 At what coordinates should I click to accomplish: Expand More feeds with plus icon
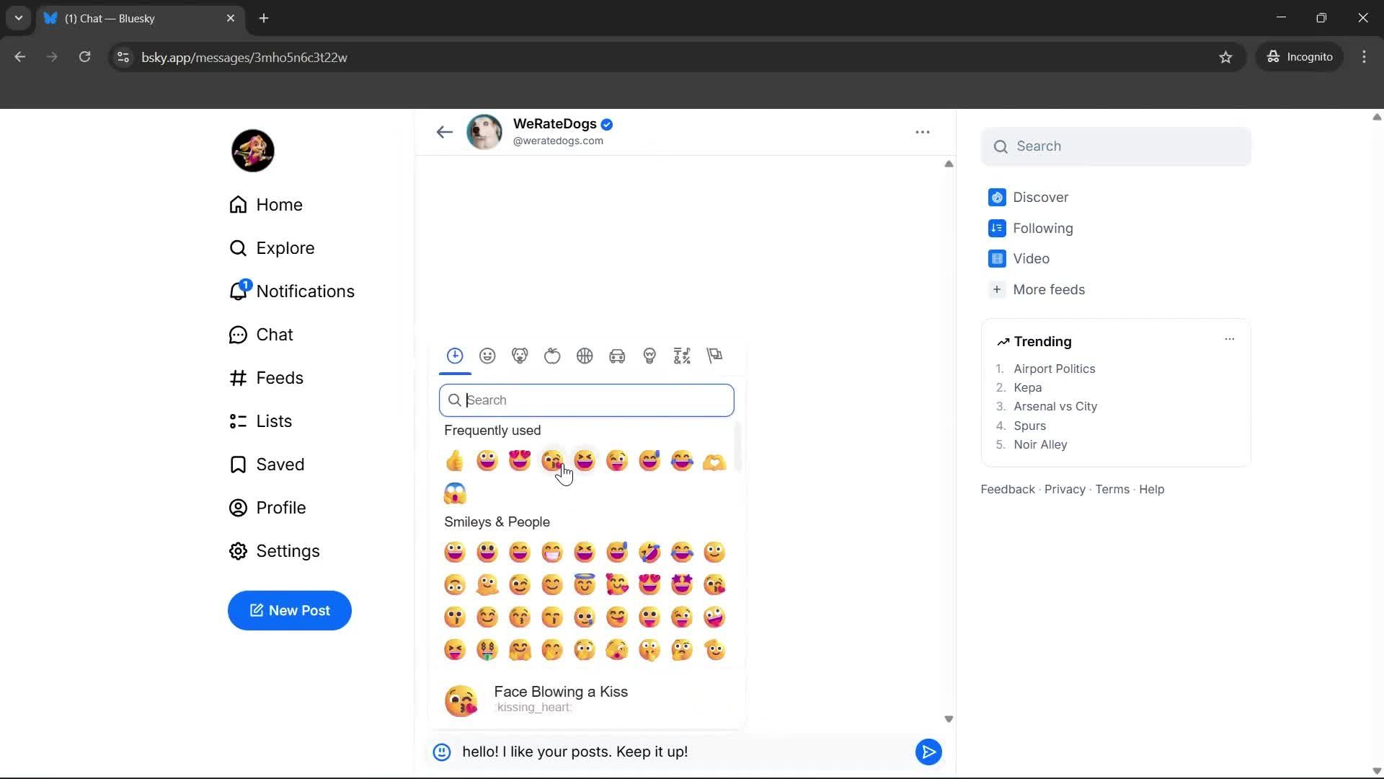tap(997, 289)
